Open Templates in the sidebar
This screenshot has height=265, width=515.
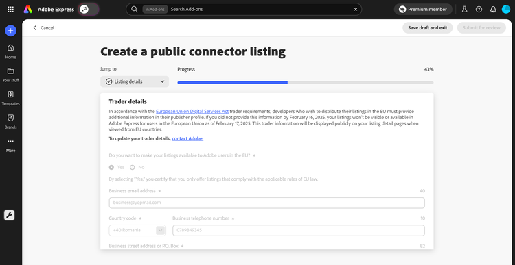click(10, 98)
